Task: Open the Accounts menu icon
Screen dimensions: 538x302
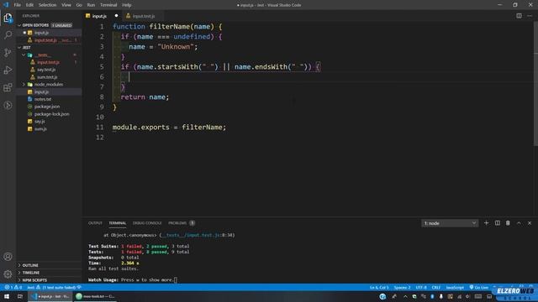Action: 8,257
